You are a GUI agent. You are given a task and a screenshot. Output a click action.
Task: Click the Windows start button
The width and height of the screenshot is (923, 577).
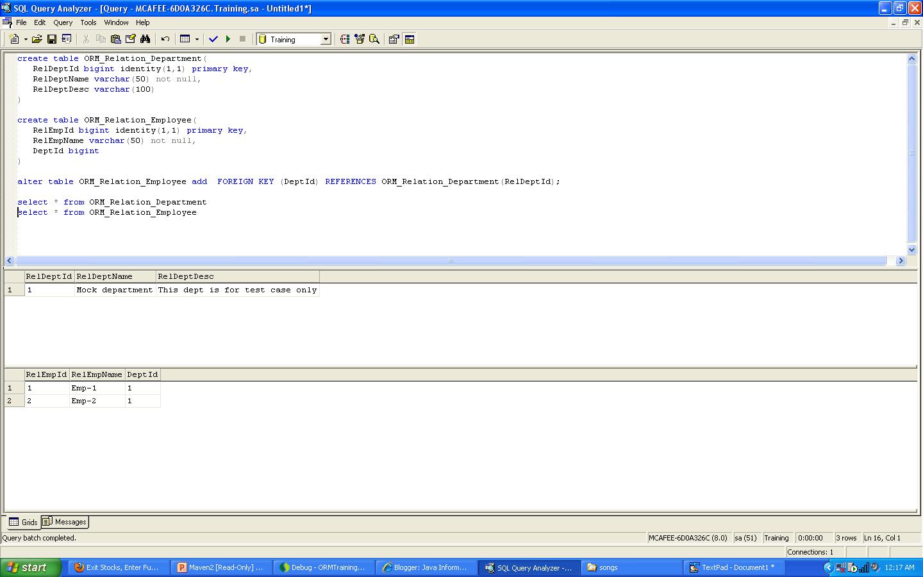point(31,567)
